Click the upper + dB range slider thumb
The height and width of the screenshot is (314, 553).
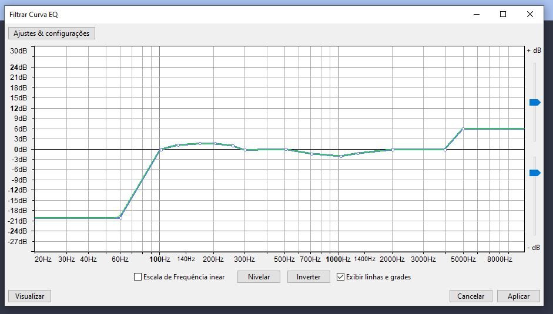[535, 103]
